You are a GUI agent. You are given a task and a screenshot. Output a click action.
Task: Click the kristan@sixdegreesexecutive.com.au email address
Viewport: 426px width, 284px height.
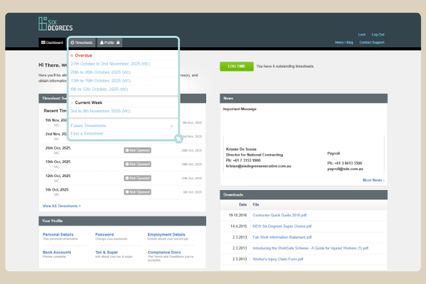(x=258, y=166)
